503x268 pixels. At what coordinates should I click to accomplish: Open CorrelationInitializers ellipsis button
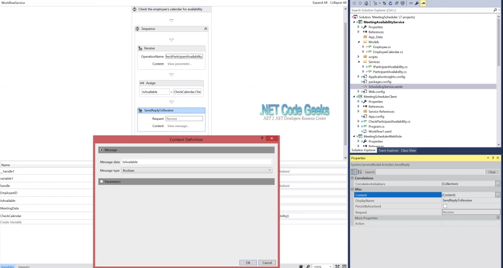point(498,184)
